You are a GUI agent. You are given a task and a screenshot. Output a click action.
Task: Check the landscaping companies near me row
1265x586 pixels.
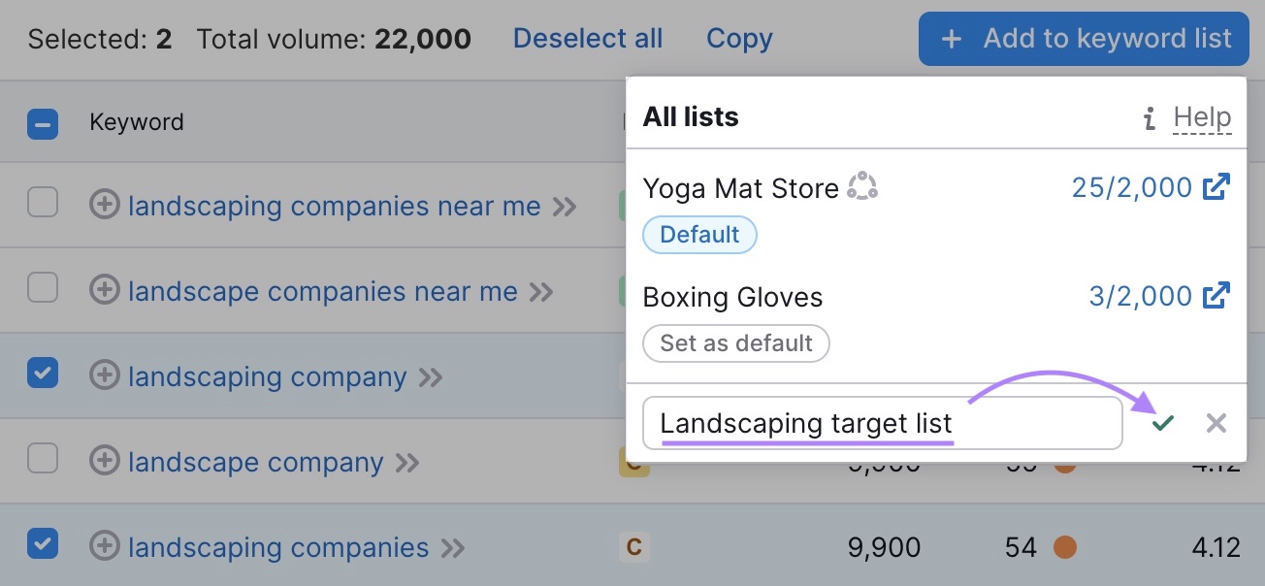[x=43, y=204]
